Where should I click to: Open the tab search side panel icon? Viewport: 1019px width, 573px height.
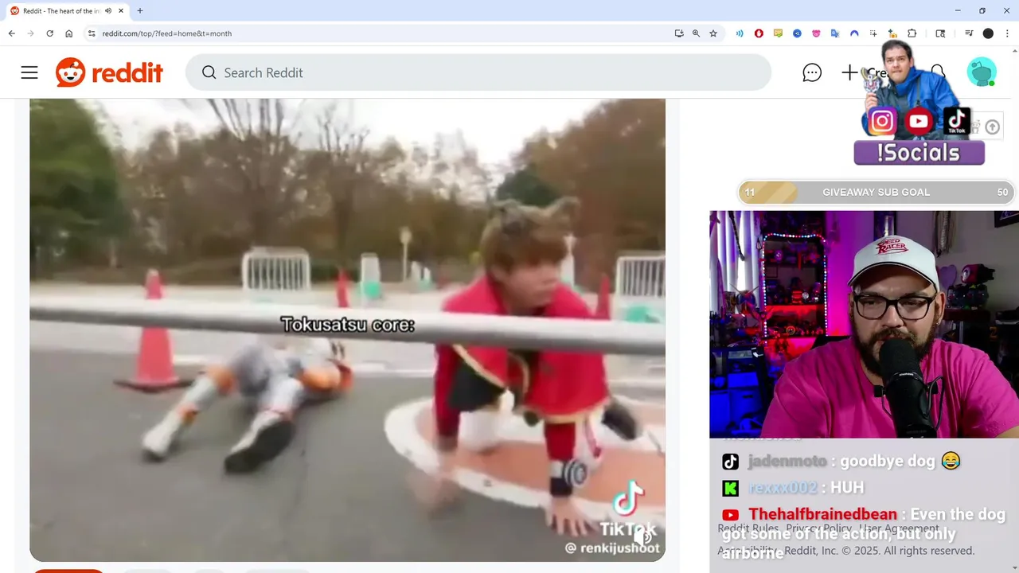pos(940,33)
